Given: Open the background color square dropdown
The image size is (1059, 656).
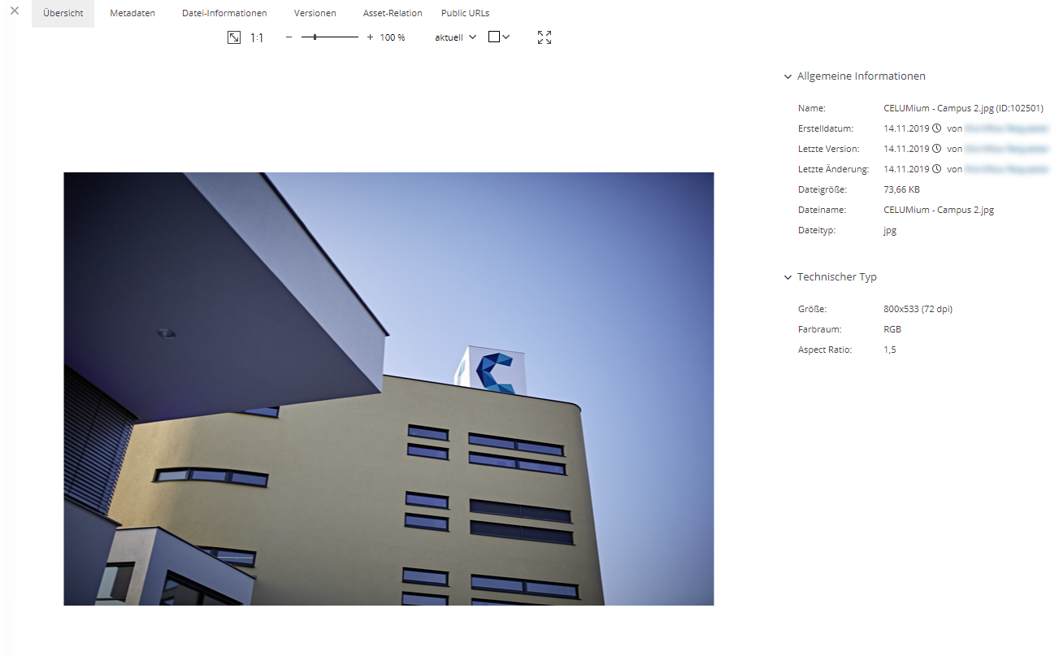Looking at the screenshot, I should (x=499, y=37).
